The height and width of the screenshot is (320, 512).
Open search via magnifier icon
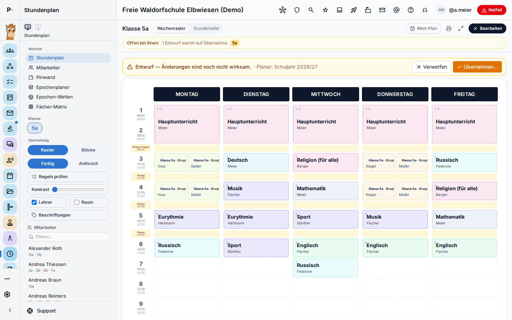[x=311, y=10]
